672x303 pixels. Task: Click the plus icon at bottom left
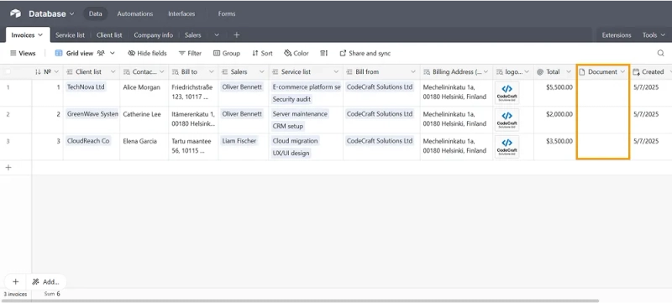click(x=15, y=282)
